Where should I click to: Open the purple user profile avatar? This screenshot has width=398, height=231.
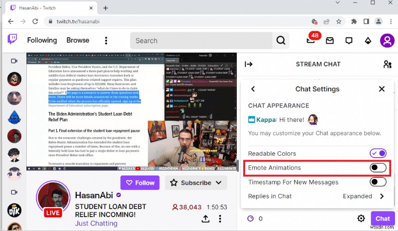[x=387, y=41]
